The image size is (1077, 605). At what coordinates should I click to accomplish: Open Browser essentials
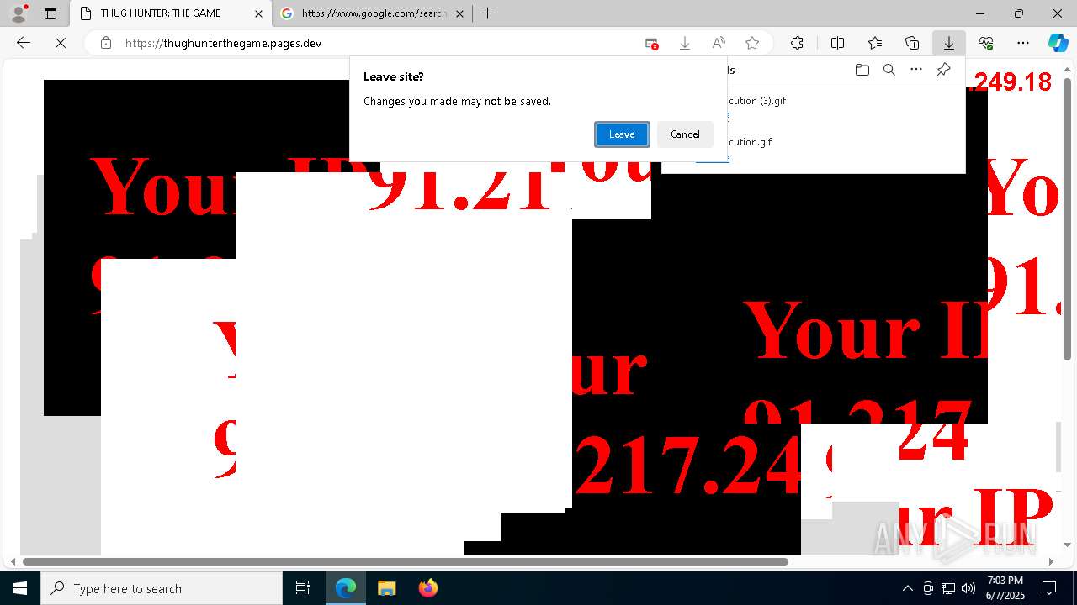[x=986, y=43]
